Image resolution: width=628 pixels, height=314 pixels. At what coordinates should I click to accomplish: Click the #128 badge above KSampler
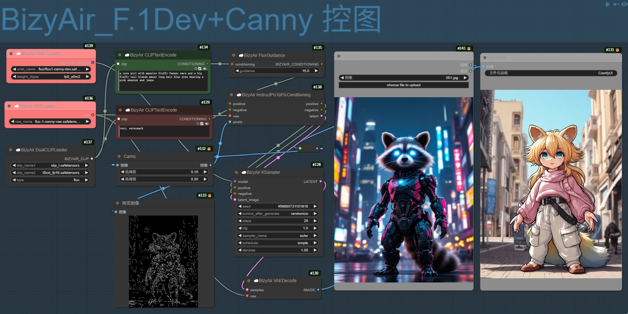tap(317, 164)
